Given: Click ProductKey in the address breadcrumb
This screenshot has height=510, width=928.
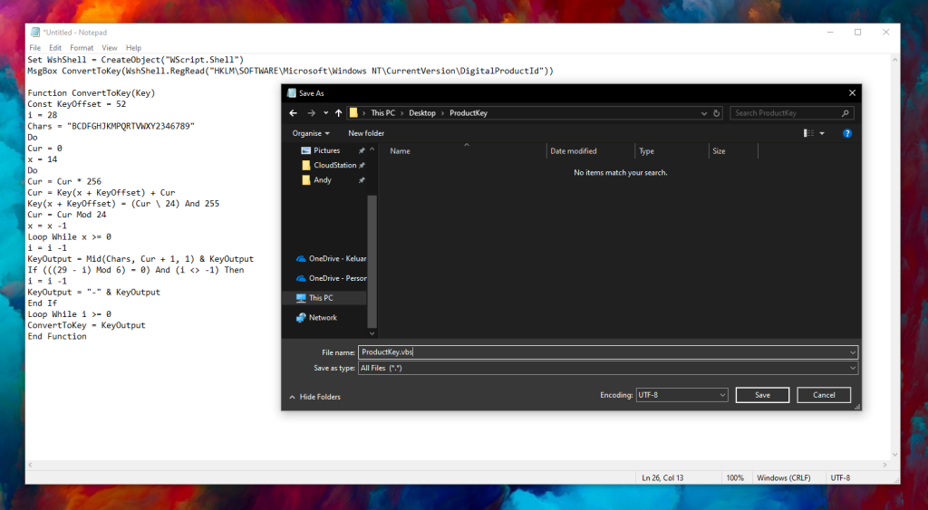Looking at the screenshot, I should point(469,113).
